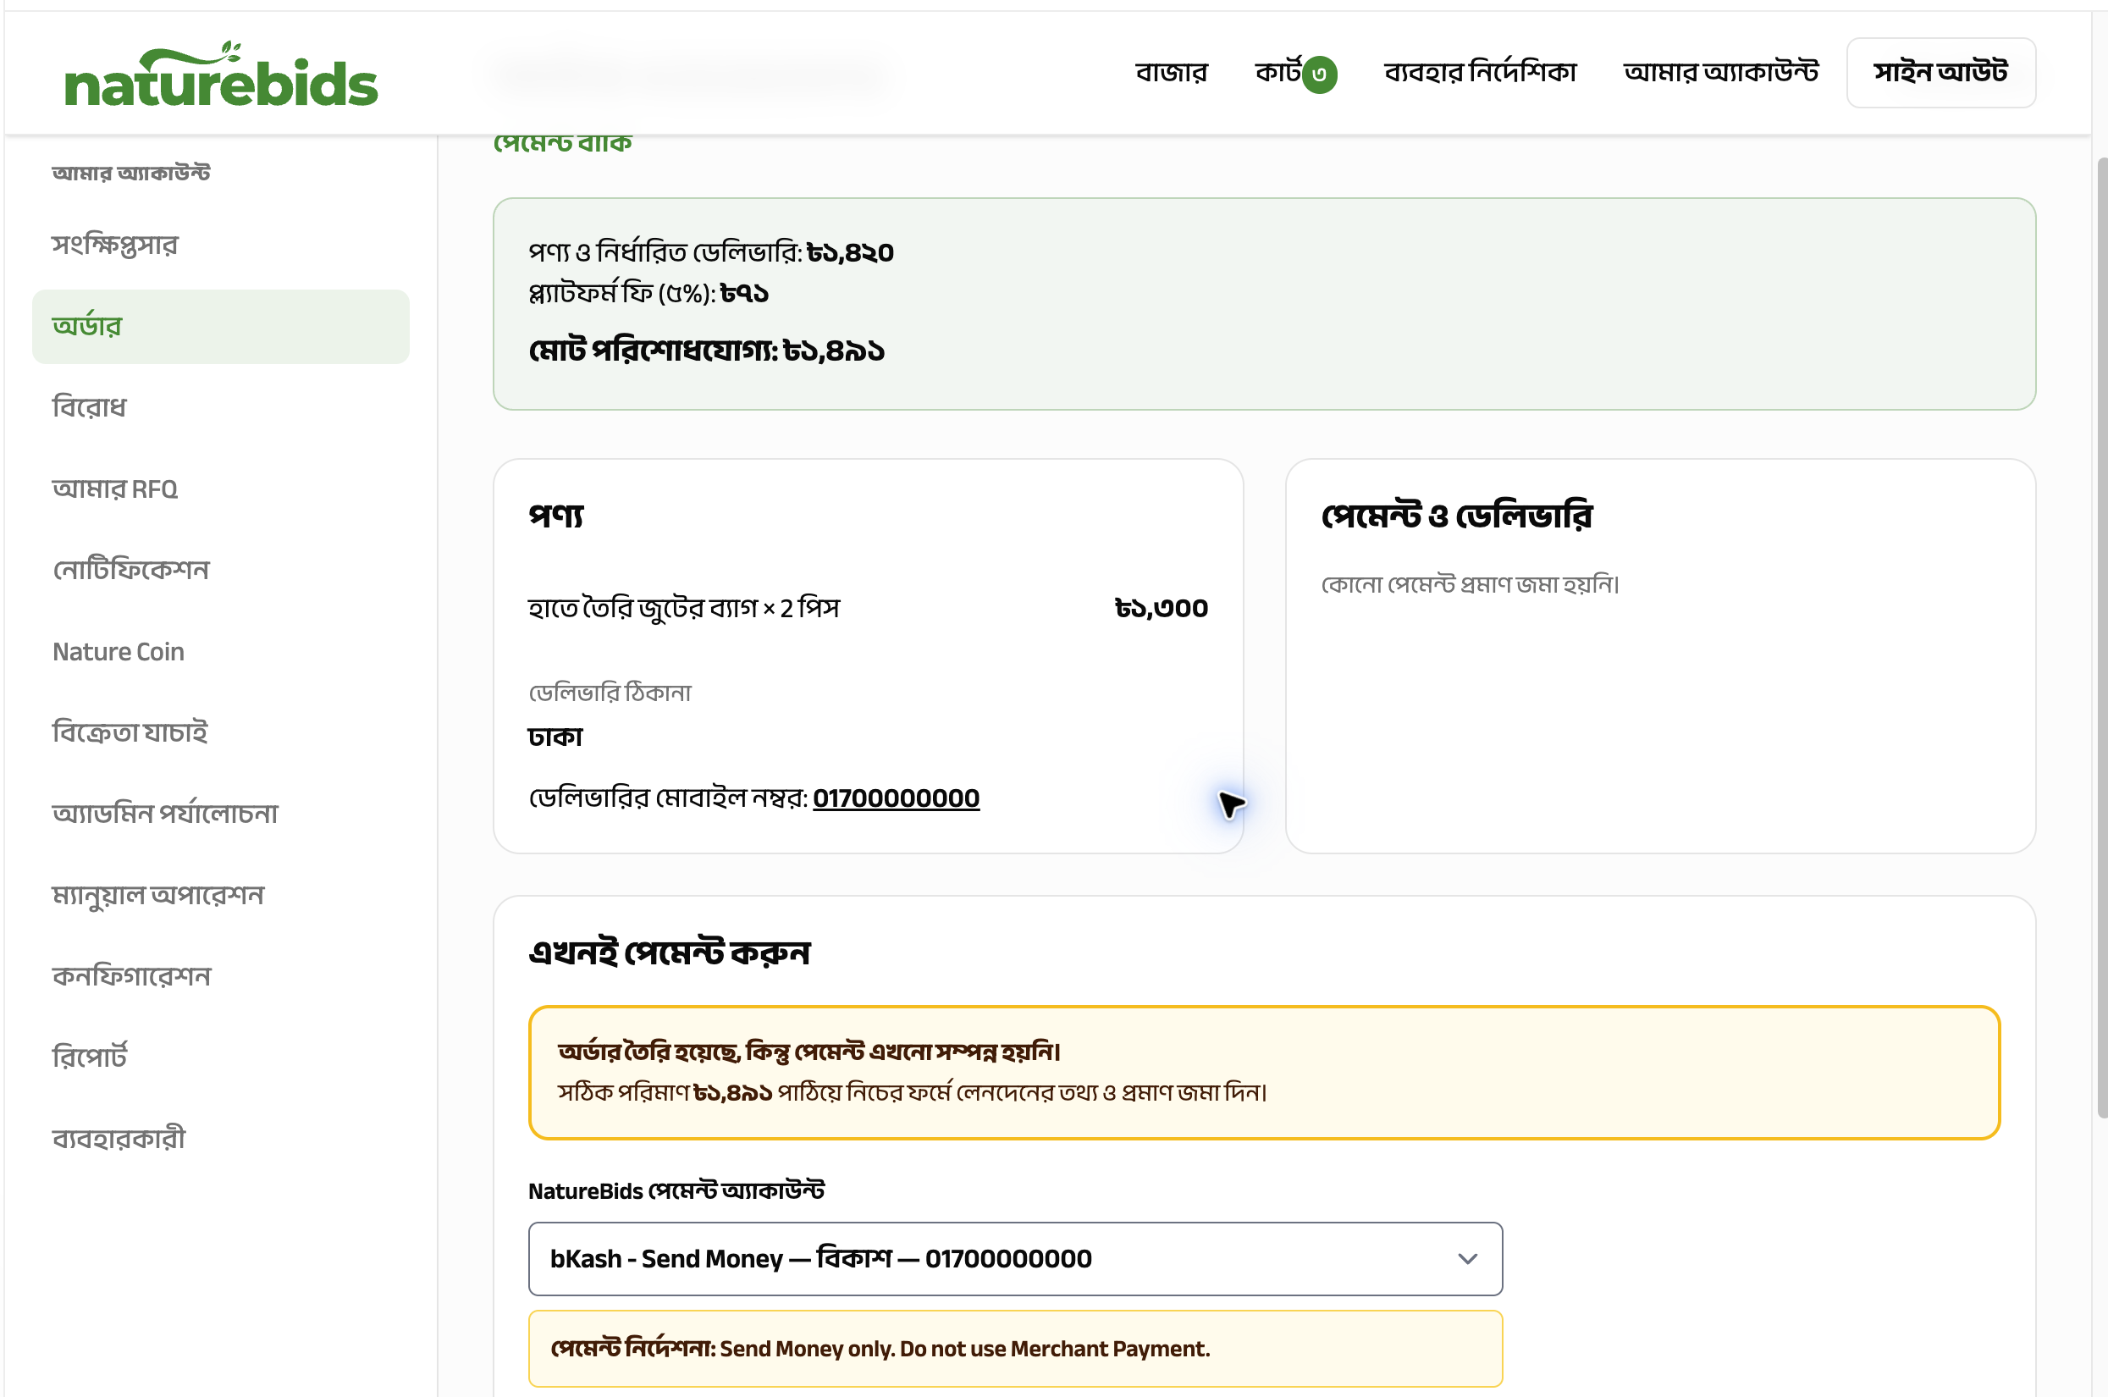Open the NatureBids payment account dropdown

pos(1015,1258)
